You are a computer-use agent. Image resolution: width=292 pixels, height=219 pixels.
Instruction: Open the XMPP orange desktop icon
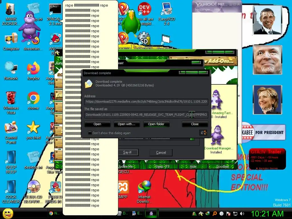click(123, 189)
